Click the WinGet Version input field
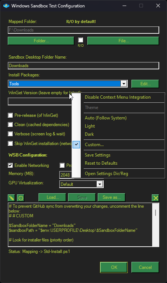 pyautogui.click(x=40, y=101)
